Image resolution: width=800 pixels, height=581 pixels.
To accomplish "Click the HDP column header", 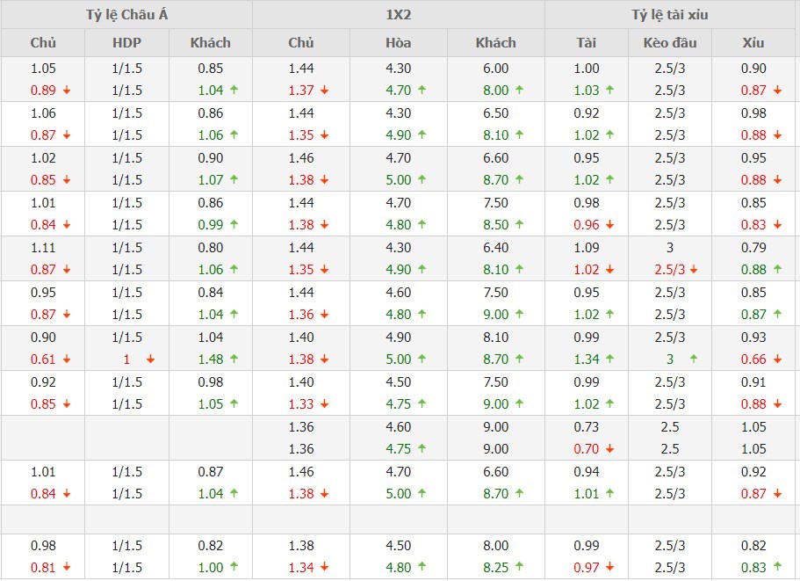I will tap(126, 42).
